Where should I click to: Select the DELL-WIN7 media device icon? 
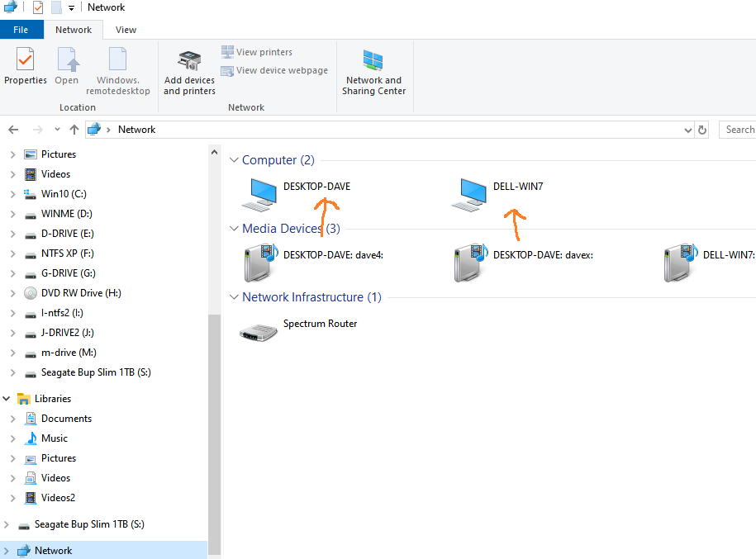(680, 263)
